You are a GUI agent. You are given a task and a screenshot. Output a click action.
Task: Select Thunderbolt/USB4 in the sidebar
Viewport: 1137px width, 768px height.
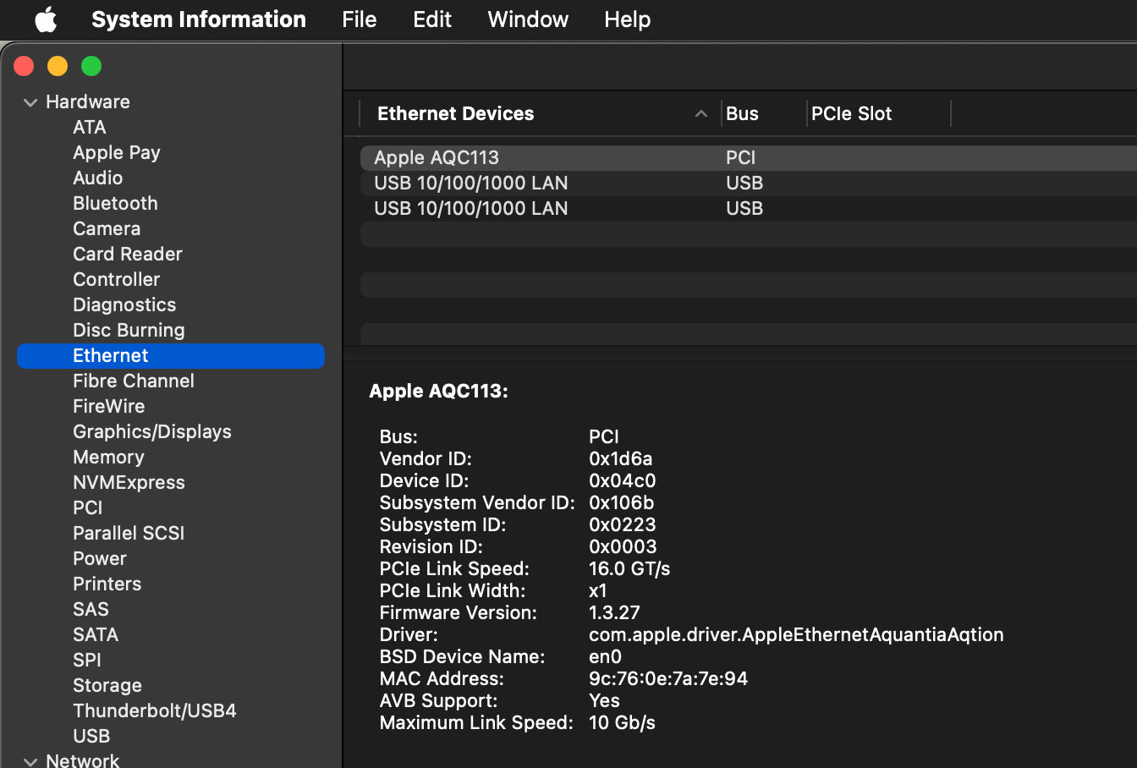[155, 710]
